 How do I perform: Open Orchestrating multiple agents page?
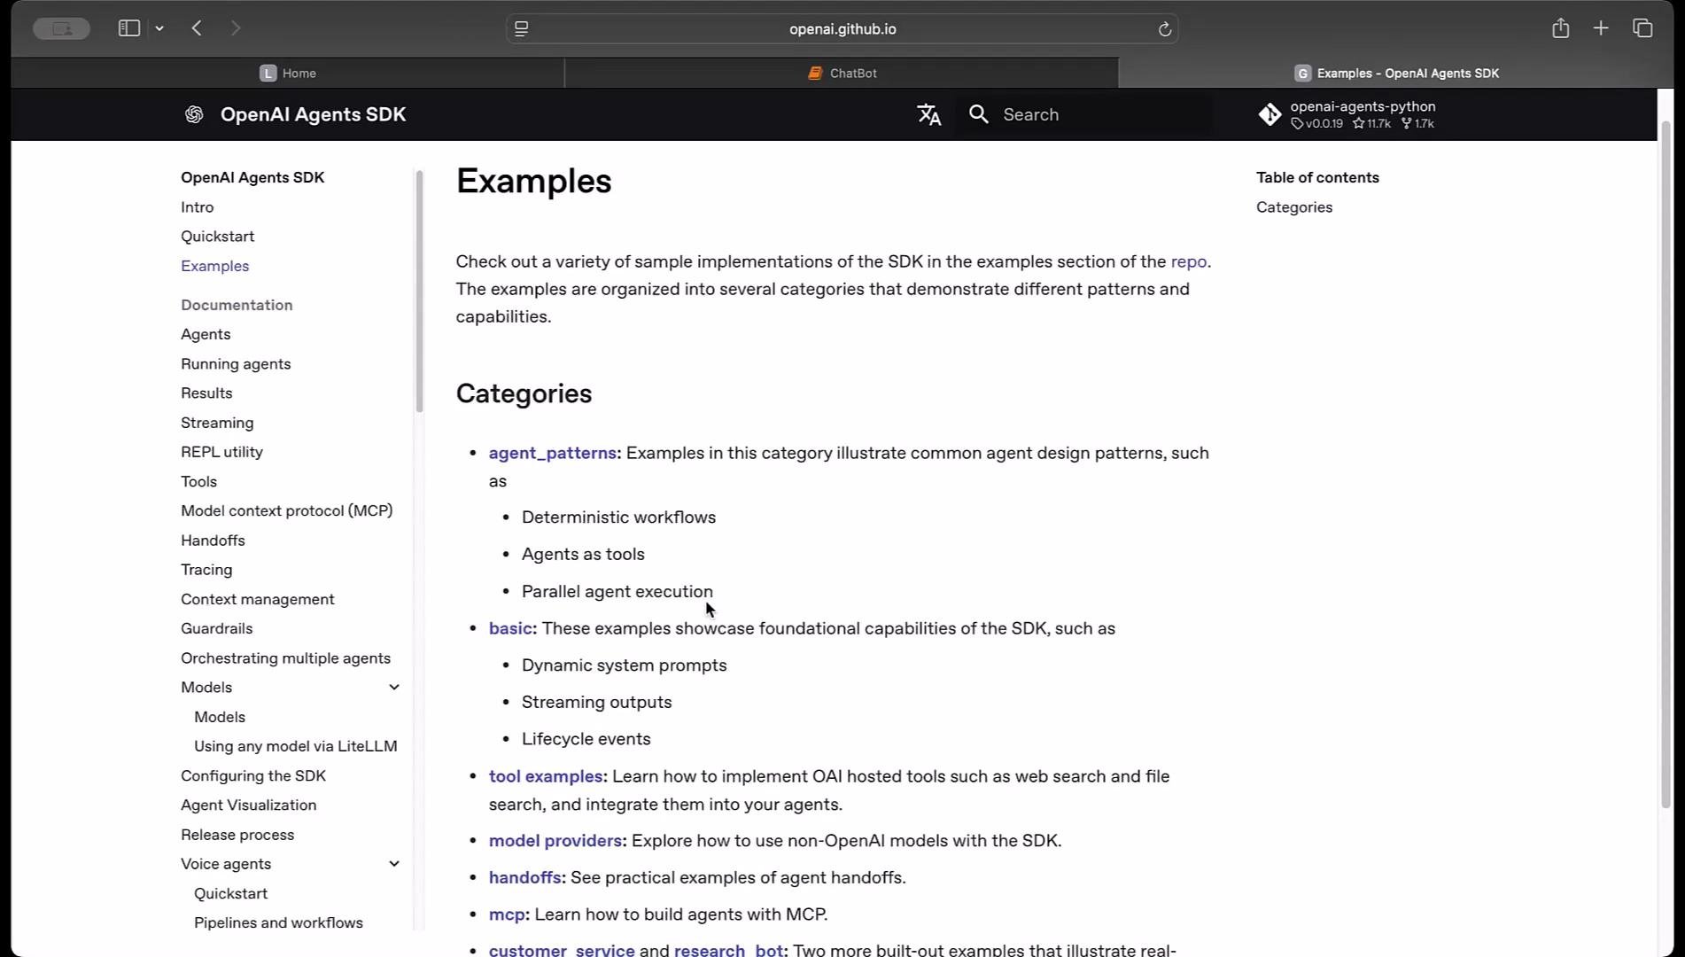(x=285, y=658)
